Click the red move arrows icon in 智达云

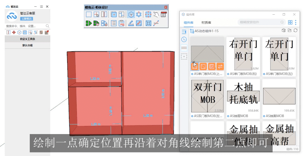coord(14,32)
